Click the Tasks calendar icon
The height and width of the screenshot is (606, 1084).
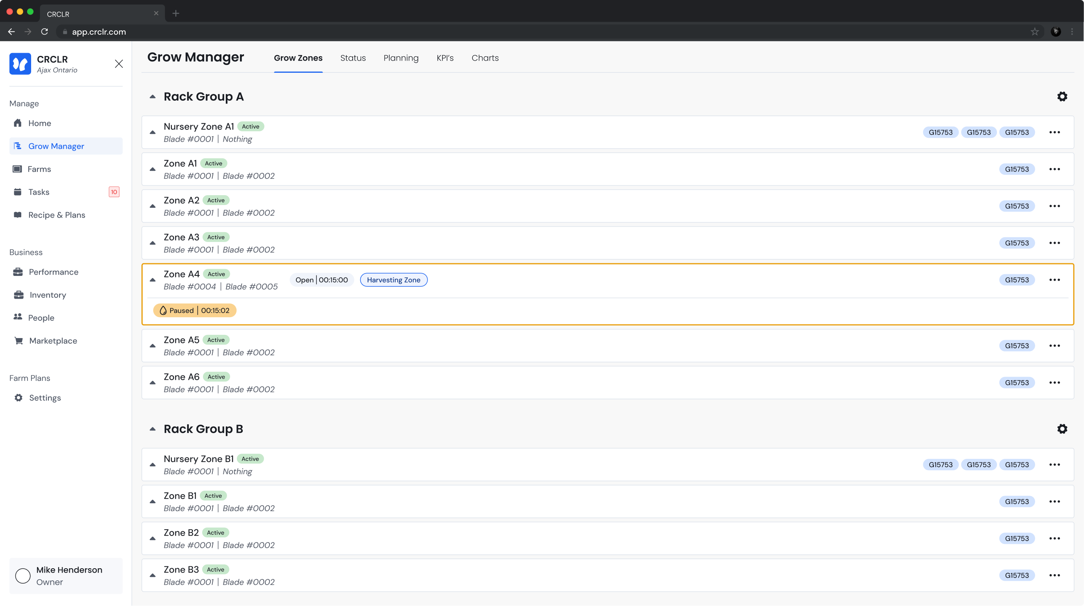pyautogui.click(x=18, y=192)
